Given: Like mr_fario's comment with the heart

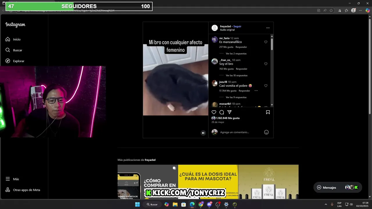Looking at the screenshot, I should coord(266,42).
